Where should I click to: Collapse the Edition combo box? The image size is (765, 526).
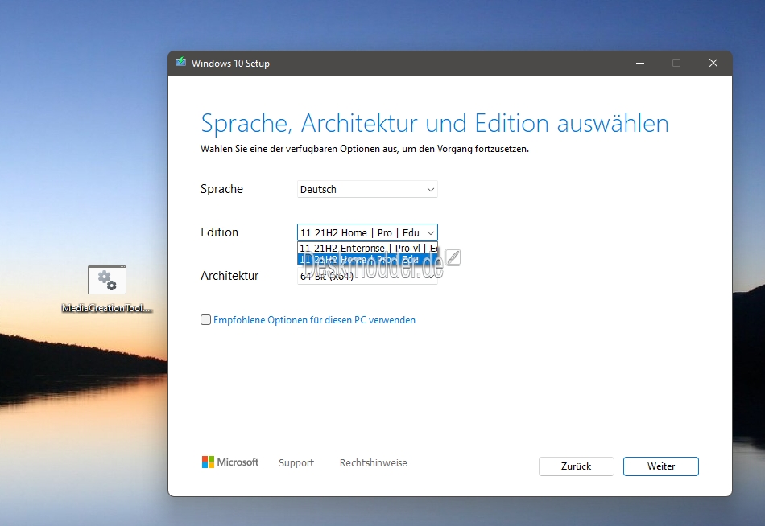[367, 232]
